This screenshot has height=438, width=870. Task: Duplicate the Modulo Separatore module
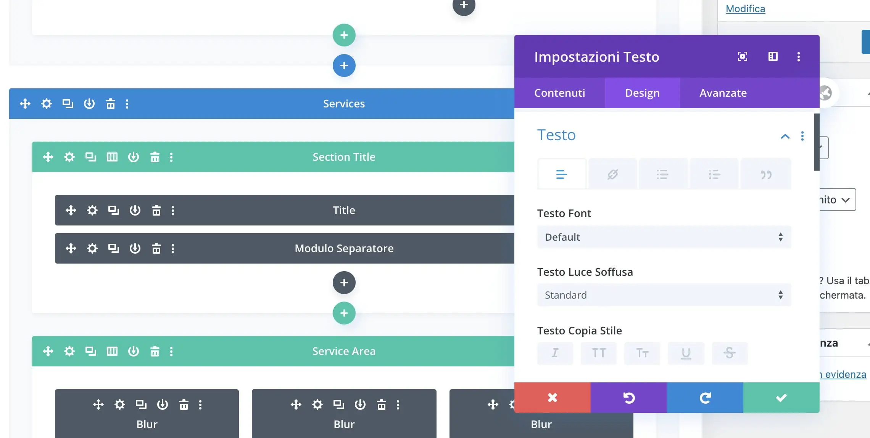tap(113, 248)
